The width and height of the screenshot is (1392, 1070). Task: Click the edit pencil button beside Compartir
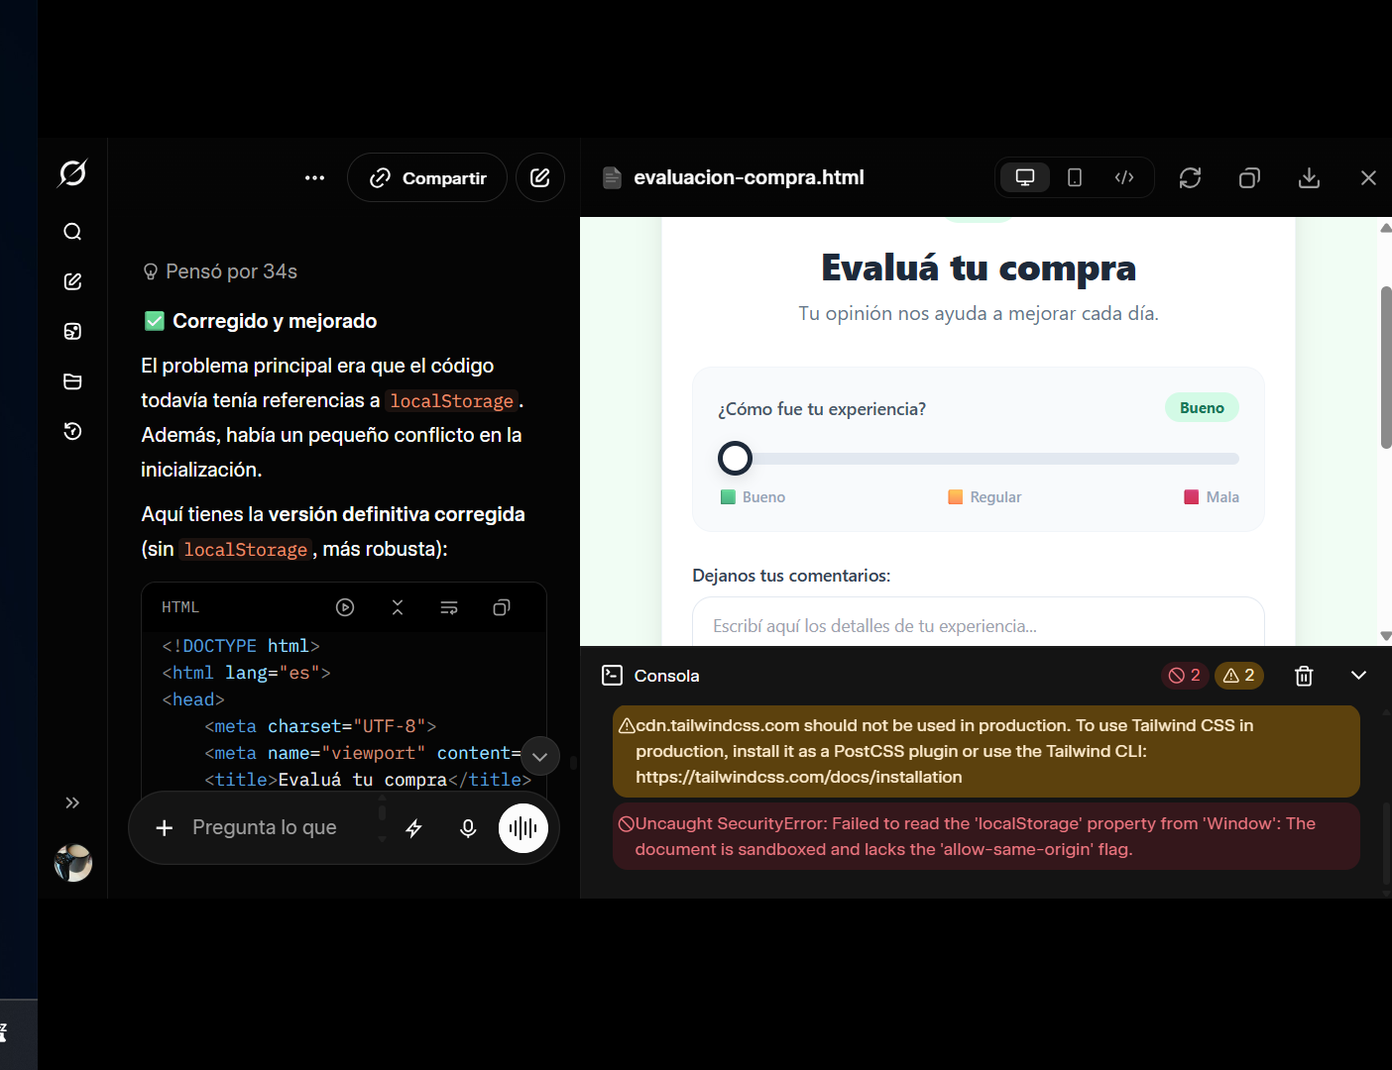coord(540,178)
